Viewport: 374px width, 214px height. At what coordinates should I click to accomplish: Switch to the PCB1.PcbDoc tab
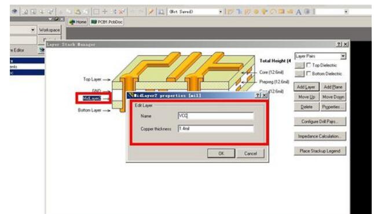coord(107,22)
